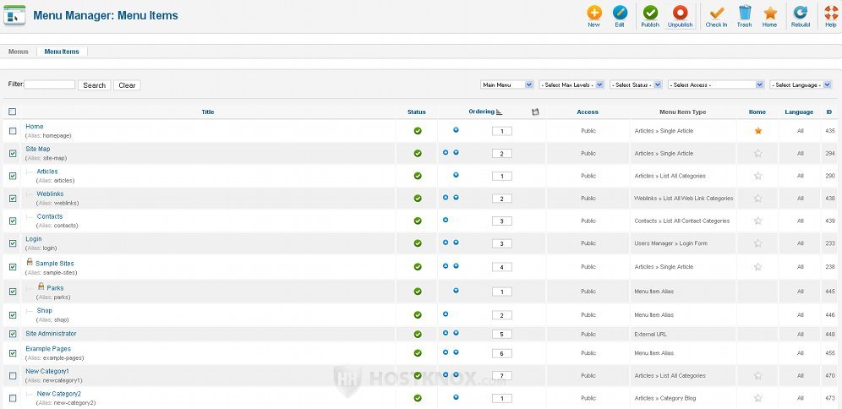Uncheck the Contacts row checkbox
This screenshot has height=409, width=842.
[x=13, y=221]
